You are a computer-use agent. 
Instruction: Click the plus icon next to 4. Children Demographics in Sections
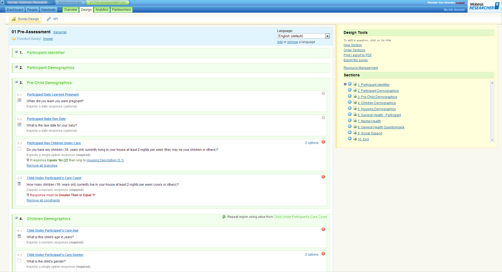coord(350,102)
